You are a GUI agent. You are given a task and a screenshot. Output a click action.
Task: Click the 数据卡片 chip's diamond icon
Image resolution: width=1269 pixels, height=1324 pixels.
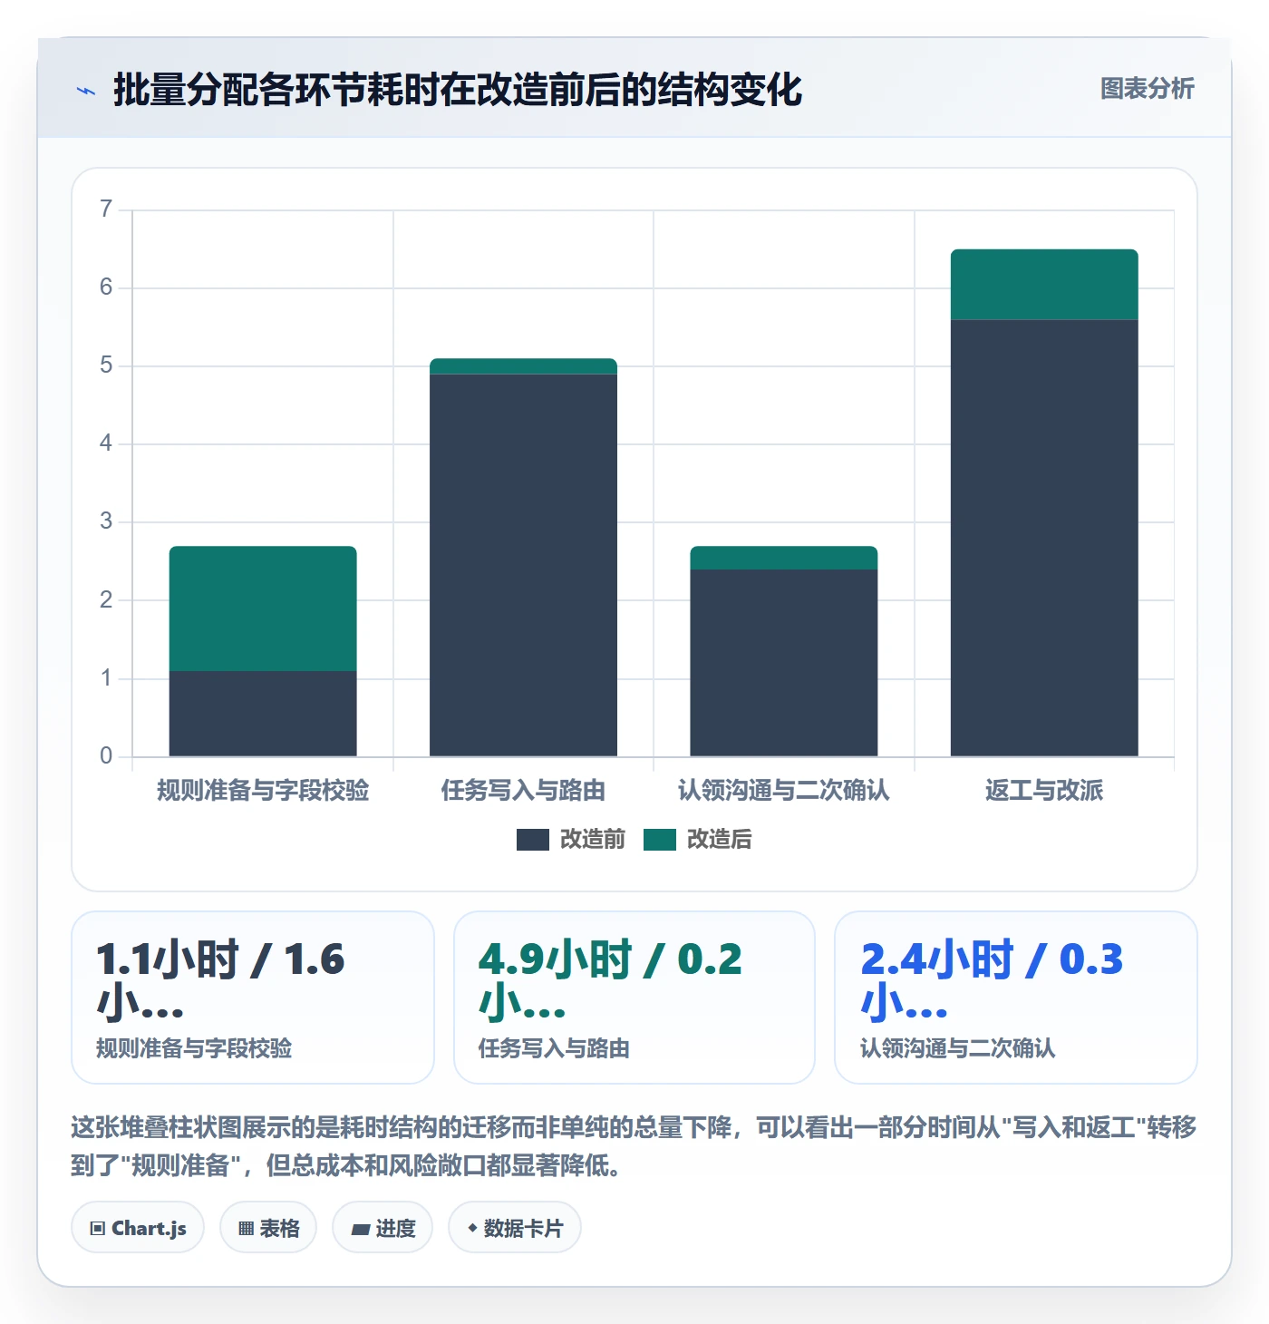pyautogui.click(x=472, y=1228)
